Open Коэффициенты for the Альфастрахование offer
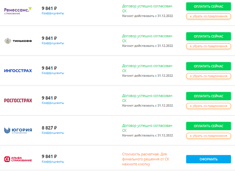The height and width of the screenshot is (171, 235). coord(53,161)
